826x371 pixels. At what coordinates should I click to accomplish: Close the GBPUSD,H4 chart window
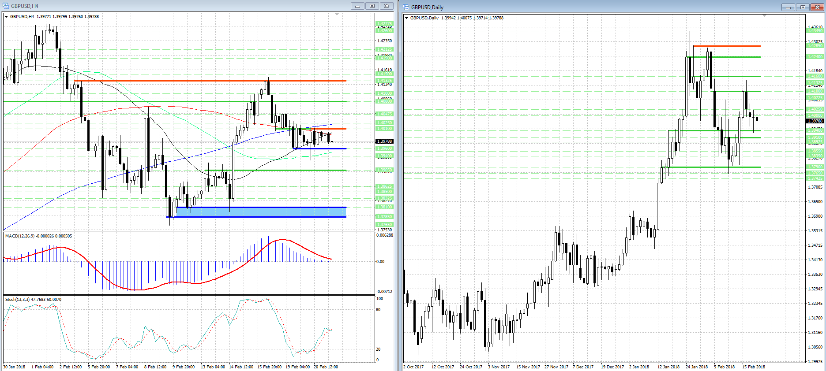pos(387,6)
